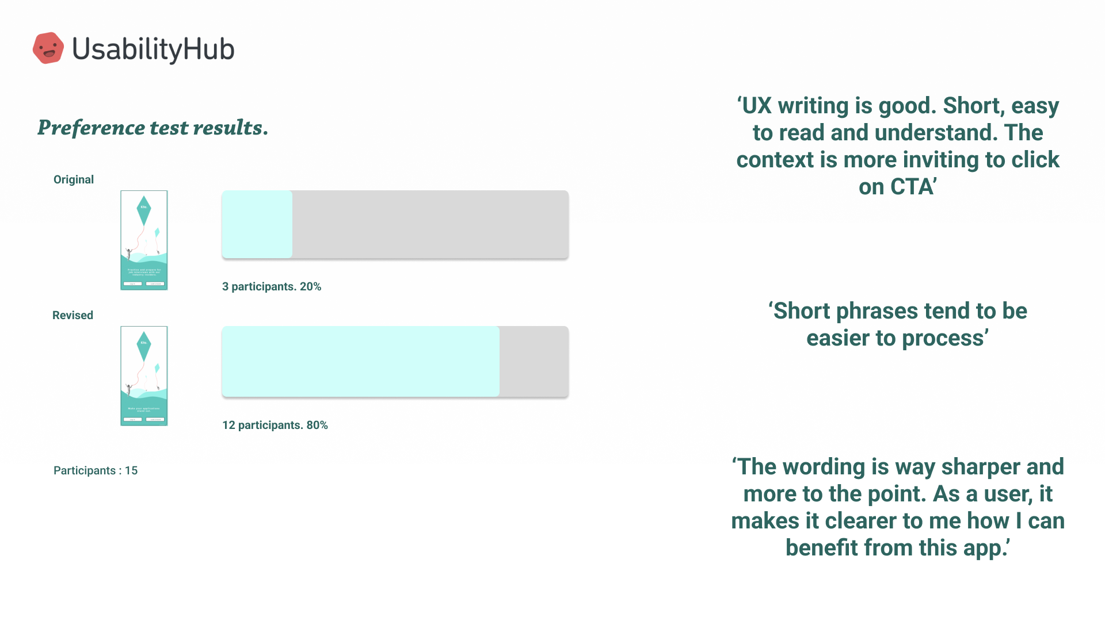
Task: Click the '3 participants. 20%' result text
Action: 272,286
